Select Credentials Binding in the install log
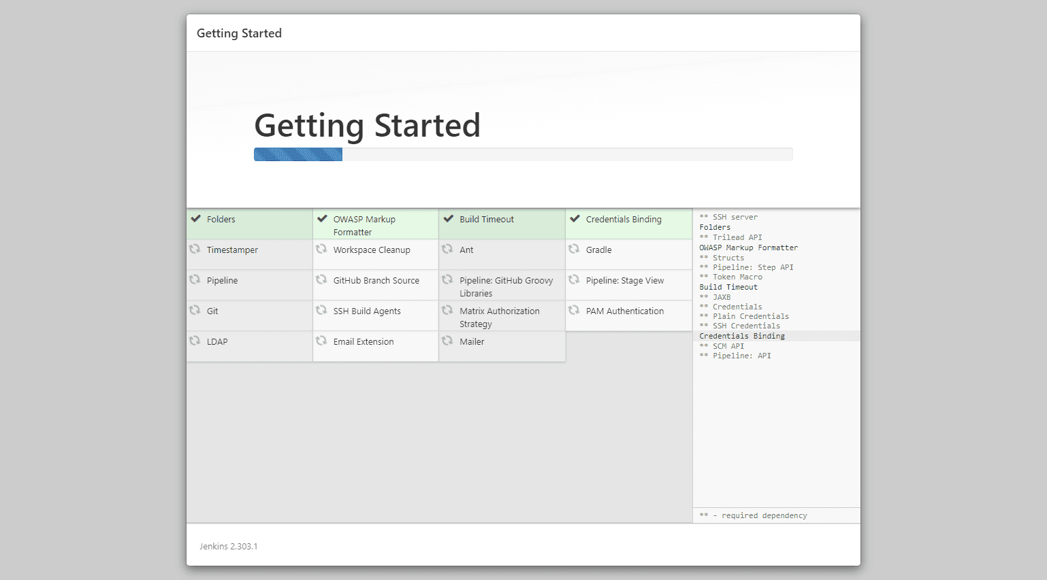The image size is (1047, 580). pos(742,336)
